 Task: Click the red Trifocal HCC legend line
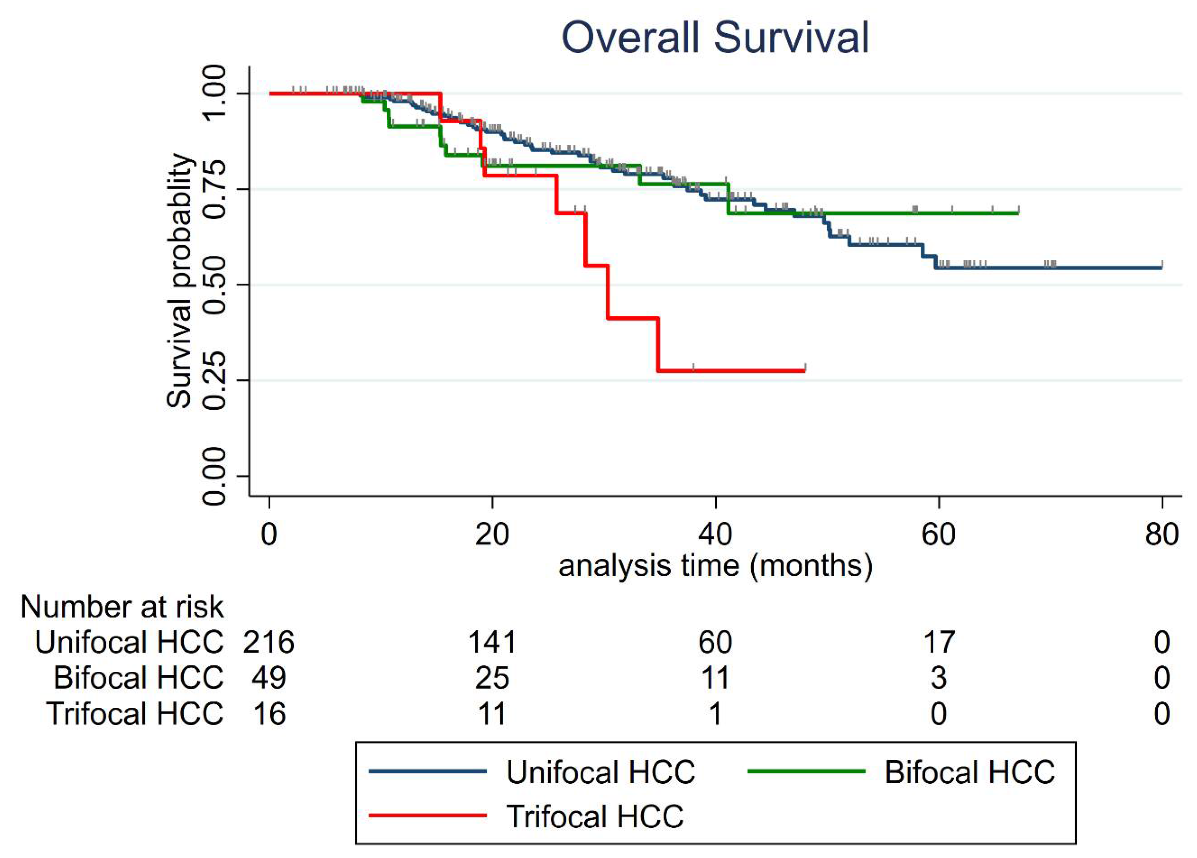click(x=427, y=816)
